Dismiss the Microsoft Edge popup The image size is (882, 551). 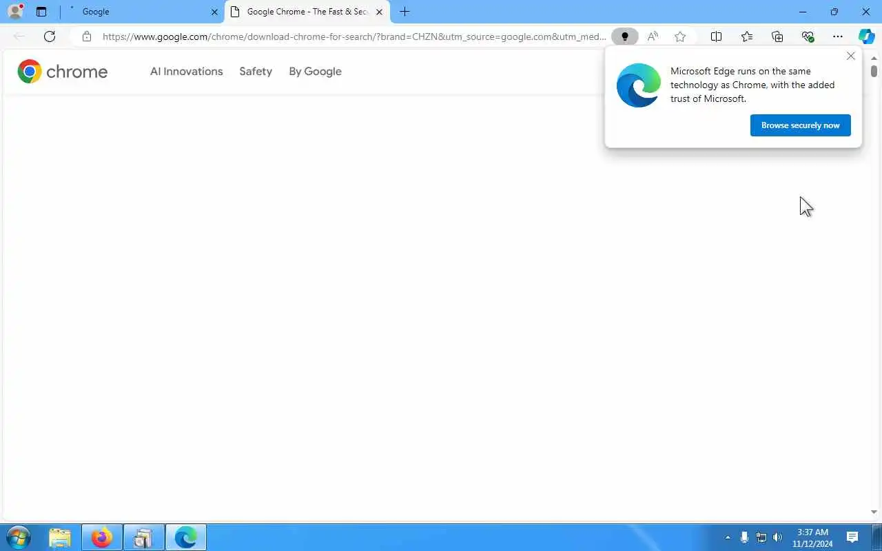[x=851, y=56]
